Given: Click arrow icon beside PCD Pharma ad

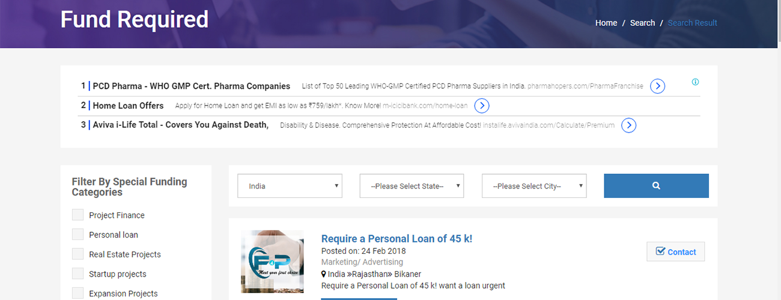Looking at the screenshot, I should (657, 86).
